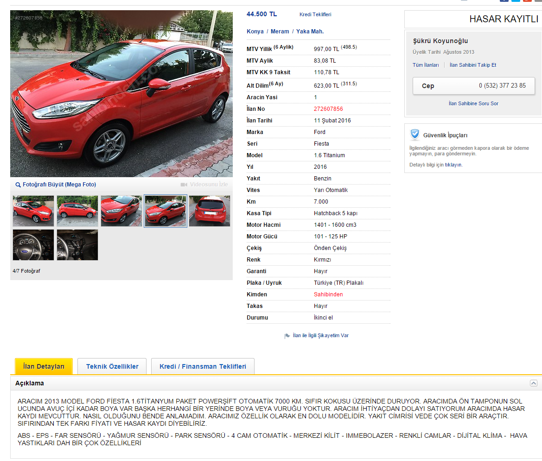The height and width of the screenshot is (461, 542).
Task: Click the MTV Aylık value 83,08 TL
Action: 325,61
